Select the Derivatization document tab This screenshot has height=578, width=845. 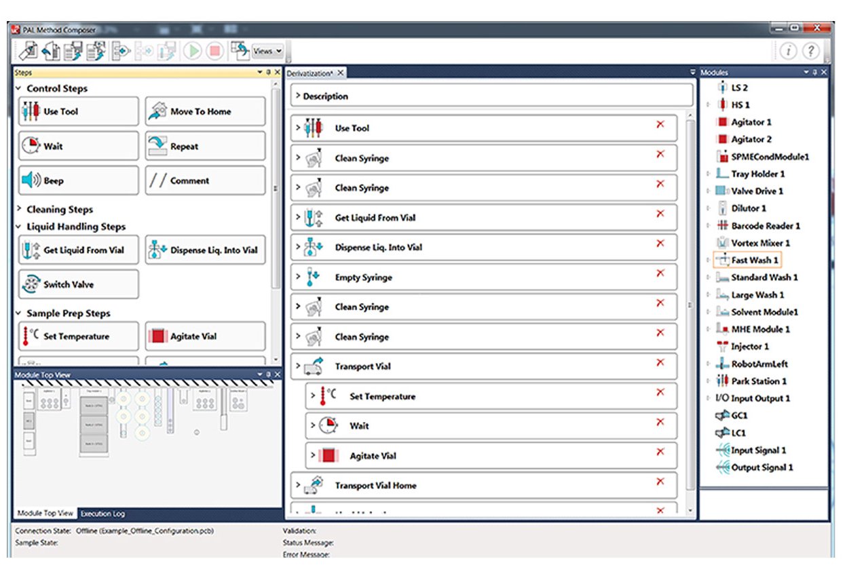point(309,73)
